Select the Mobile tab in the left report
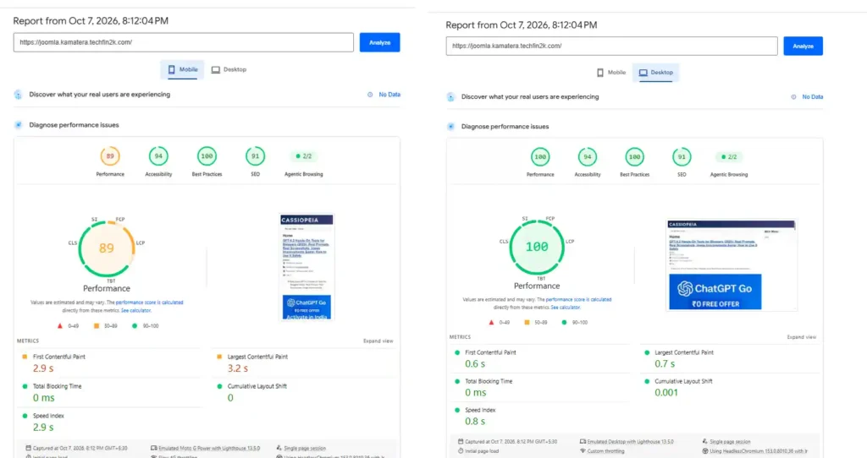Screen dimensions: 867x458 point(183,69)
